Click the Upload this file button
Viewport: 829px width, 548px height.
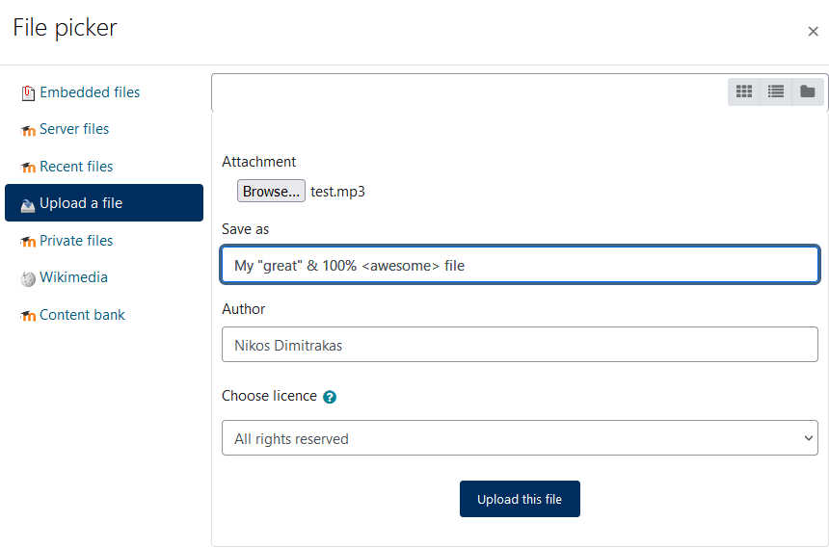tap(520, 499)
